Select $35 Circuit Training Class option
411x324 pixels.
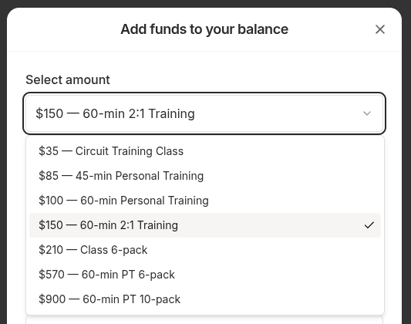coord(205,151)
